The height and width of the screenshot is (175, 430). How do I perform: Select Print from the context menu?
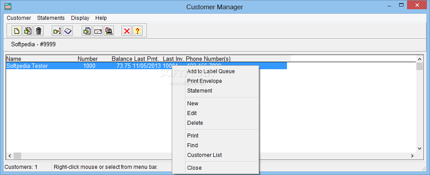[x=215, y=136]
